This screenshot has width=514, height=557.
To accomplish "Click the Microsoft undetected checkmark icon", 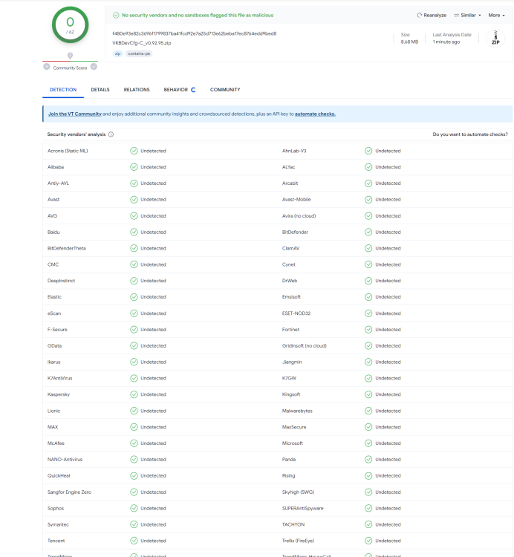I will pyautogui.click(x=368, y=443).
